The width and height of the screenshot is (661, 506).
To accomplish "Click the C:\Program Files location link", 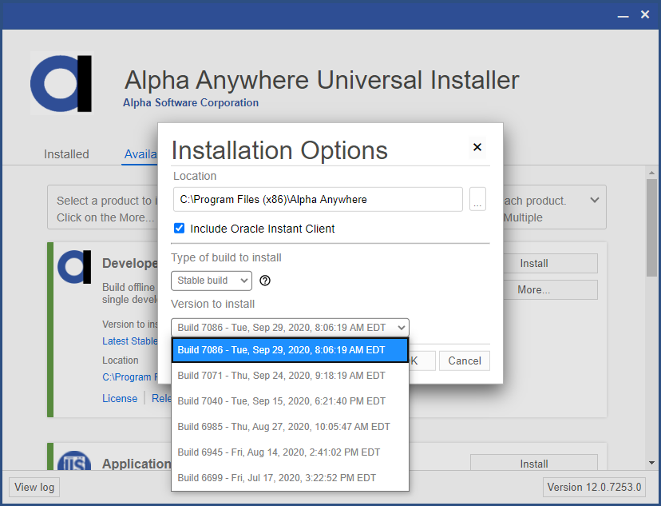I will (130, 377).
